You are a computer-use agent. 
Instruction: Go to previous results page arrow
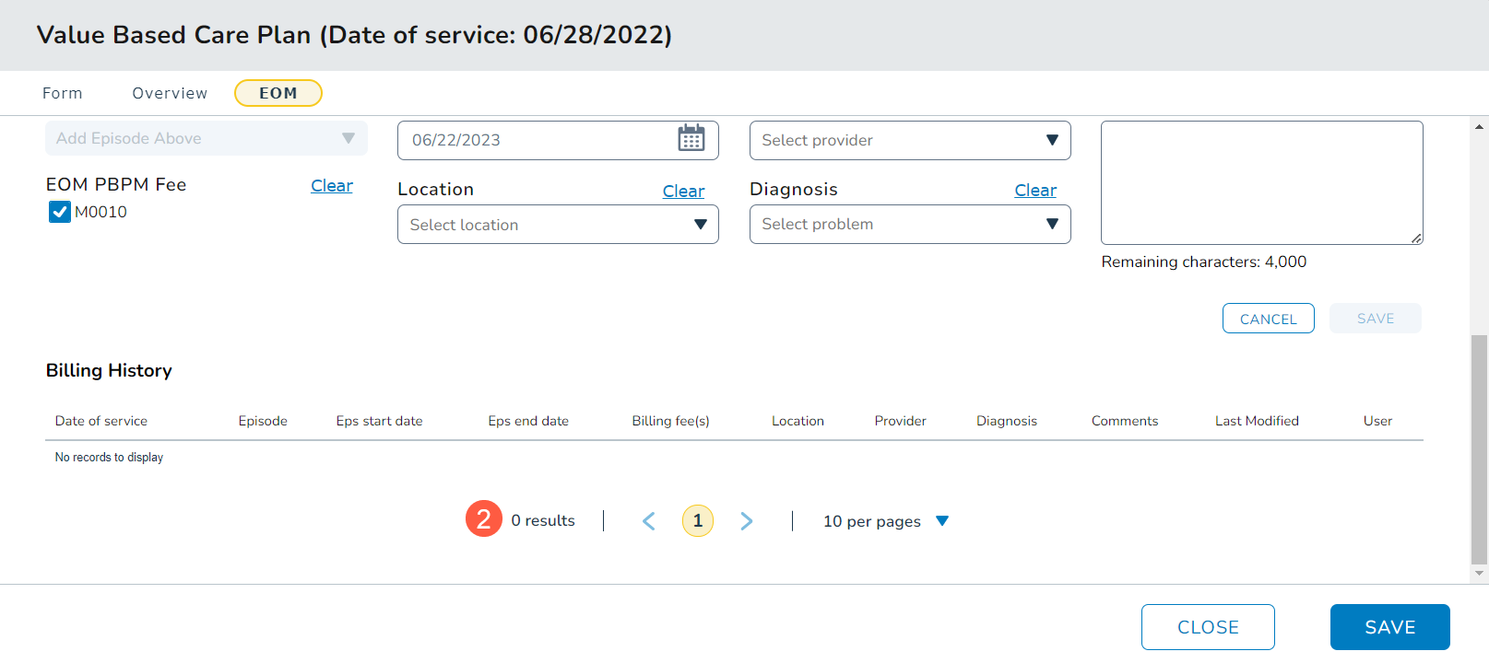[649, 521]
